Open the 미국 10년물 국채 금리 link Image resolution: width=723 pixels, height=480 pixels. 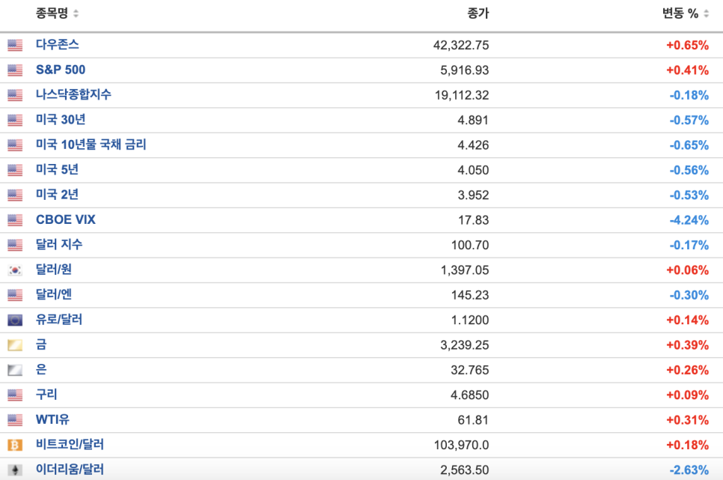click(x=91, y=145)
